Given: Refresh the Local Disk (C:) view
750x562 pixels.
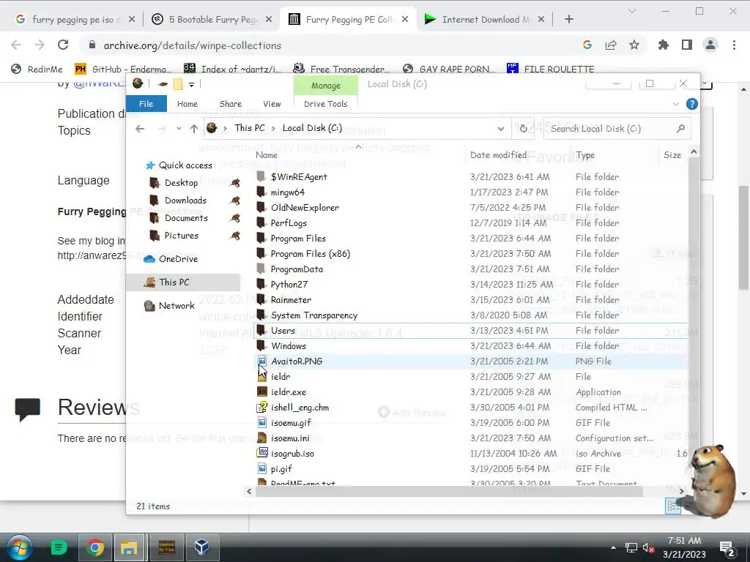Looking at the screenshot, I should pos(523,129).
